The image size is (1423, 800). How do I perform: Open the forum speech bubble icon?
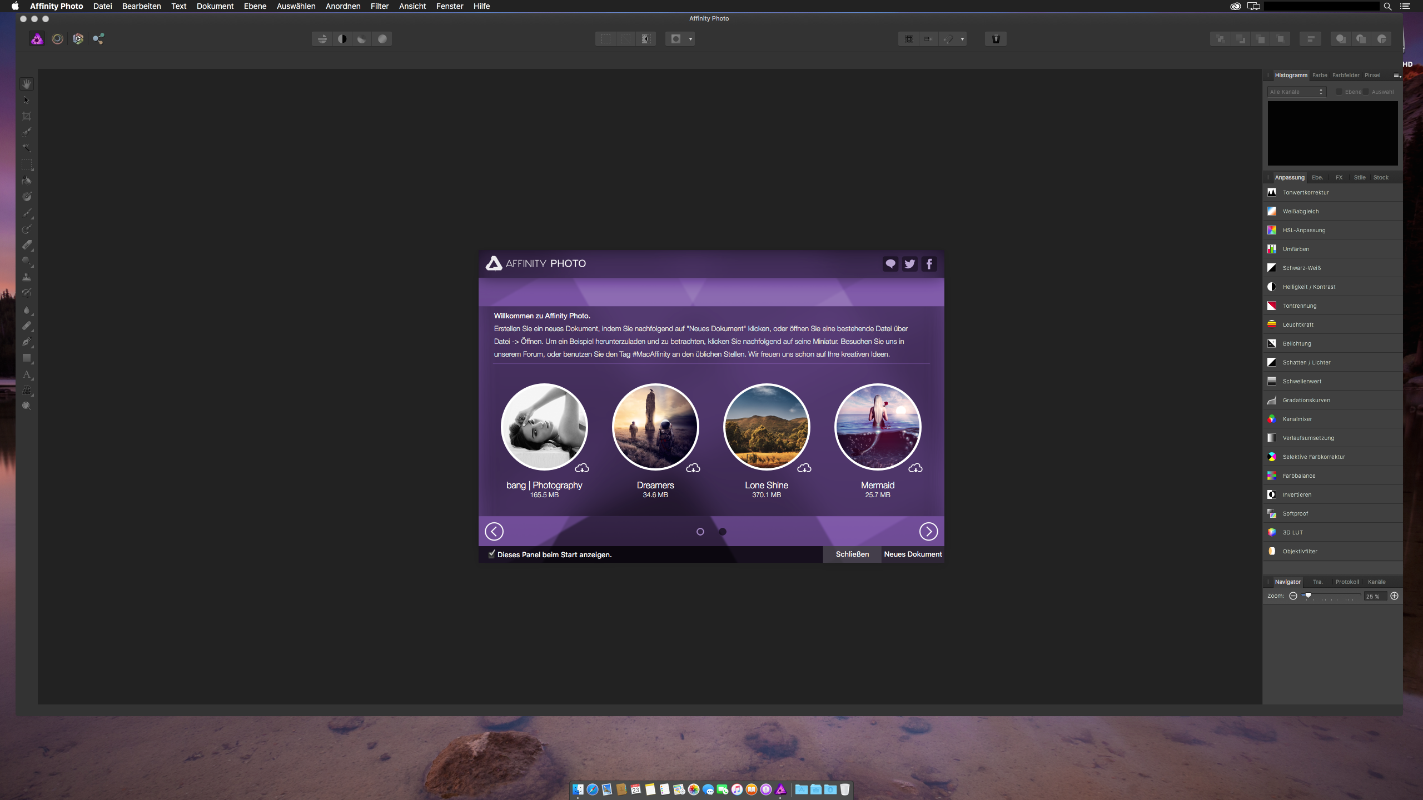point(890,264)
